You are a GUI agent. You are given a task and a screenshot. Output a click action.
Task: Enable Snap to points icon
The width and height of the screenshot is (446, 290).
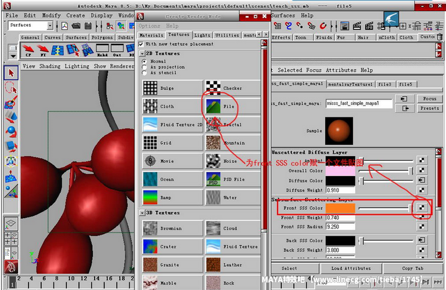pyautogui.click(x=300, y=26)
